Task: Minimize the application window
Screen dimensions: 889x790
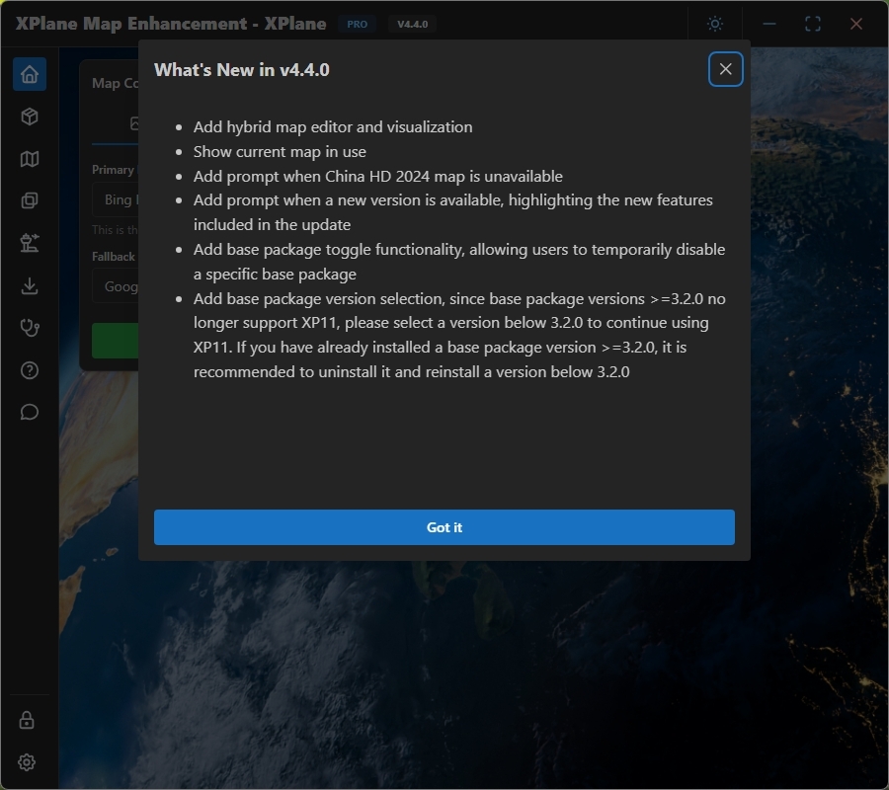Action: point(769,24)
